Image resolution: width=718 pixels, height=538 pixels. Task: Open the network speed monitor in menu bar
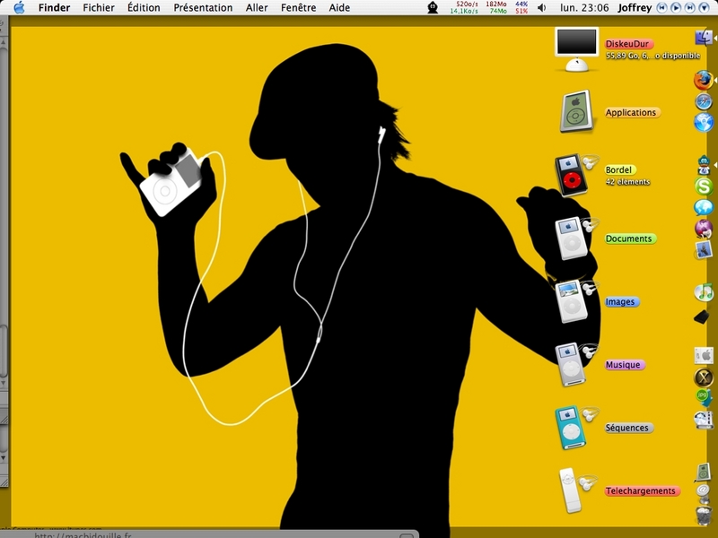click(464, 7)
